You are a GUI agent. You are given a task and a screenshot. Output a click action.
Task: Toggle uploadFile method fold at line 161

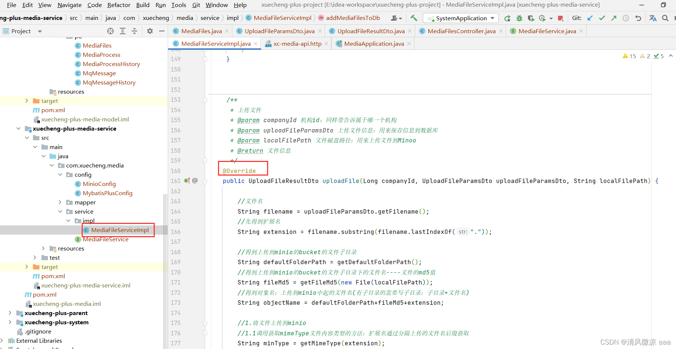pyautogui.click(x=205, y=181)
